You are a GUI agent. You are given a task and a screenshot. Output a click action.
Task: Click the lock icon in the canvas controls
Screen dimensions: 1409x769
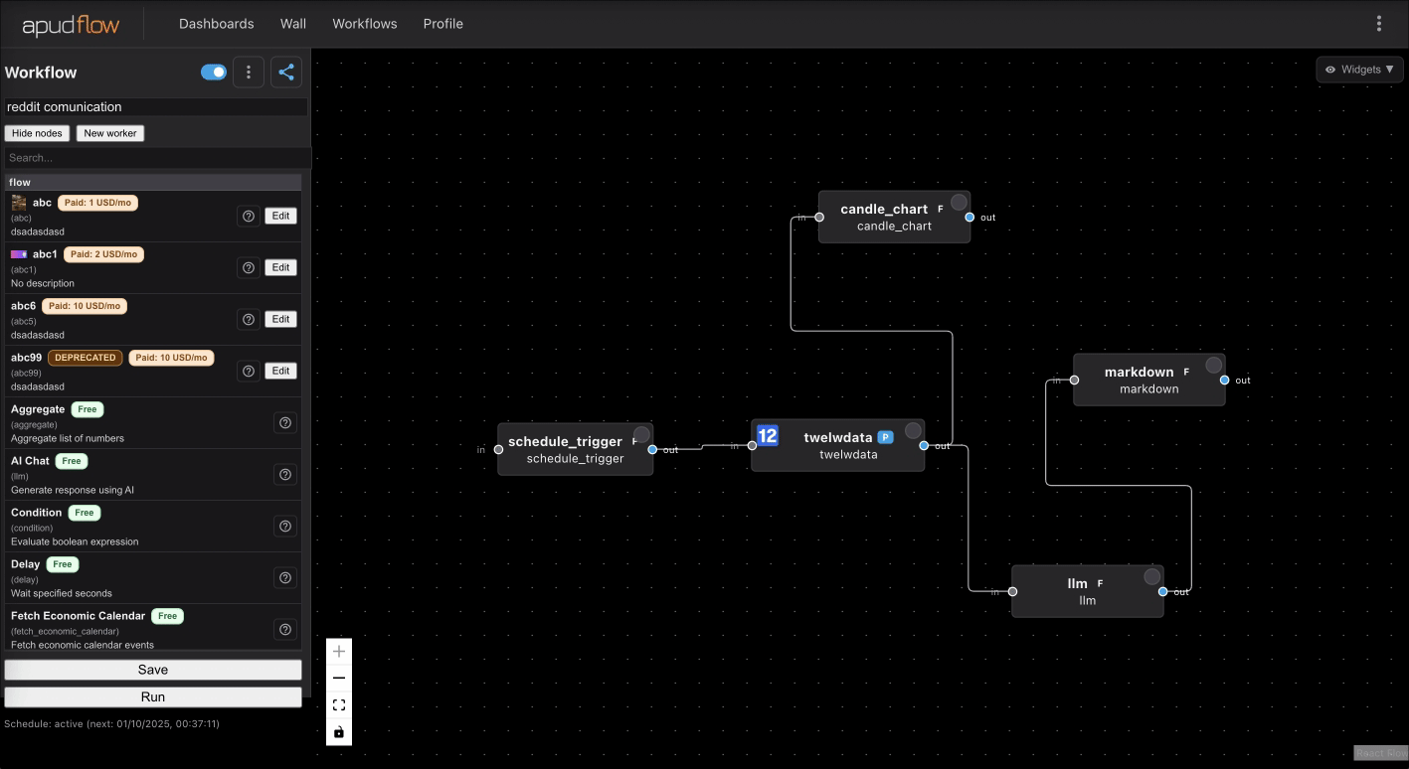coord(338,732)
